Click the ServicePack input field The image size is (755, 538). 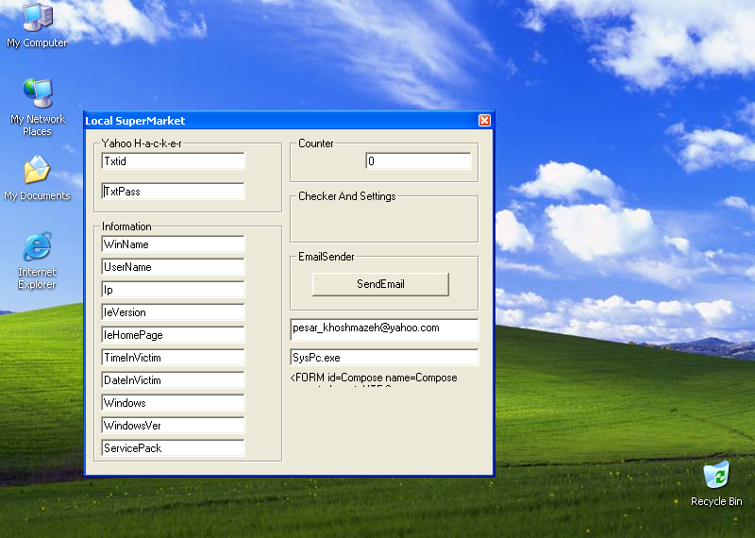(x=173, y=448)
